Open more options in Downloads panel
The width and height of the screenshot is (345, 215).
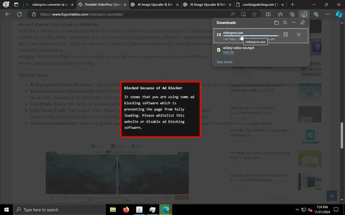pyautogui.click(x=294, y=23)
